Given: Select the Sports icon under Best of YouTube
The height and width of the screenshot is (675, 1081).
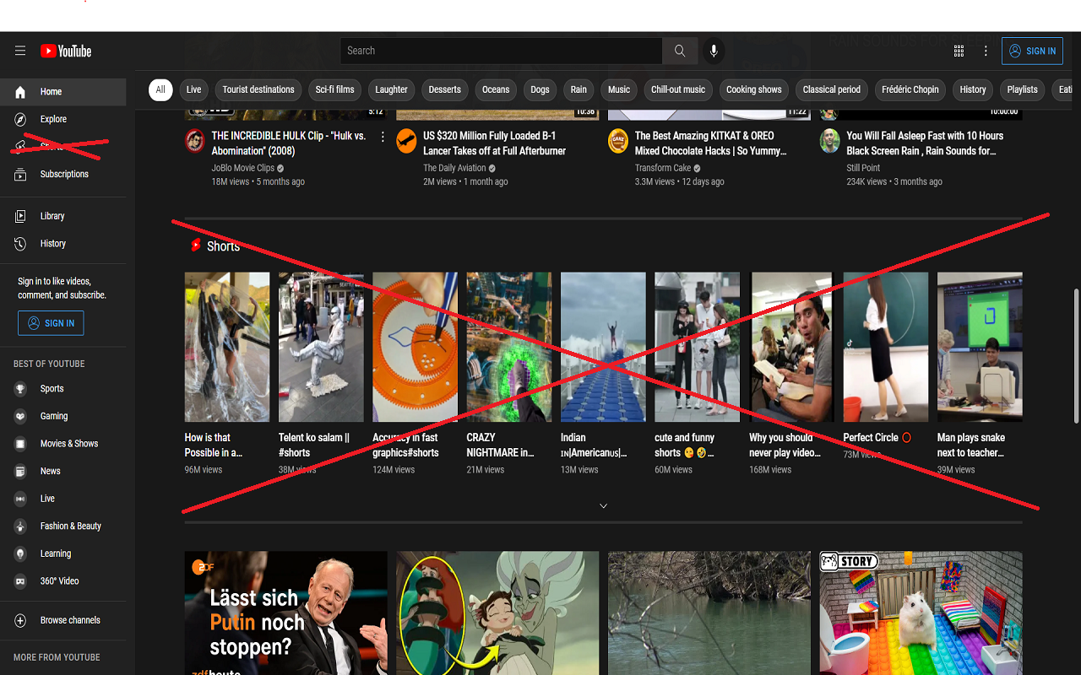Looking at the screenshot, I should (19, 388).
